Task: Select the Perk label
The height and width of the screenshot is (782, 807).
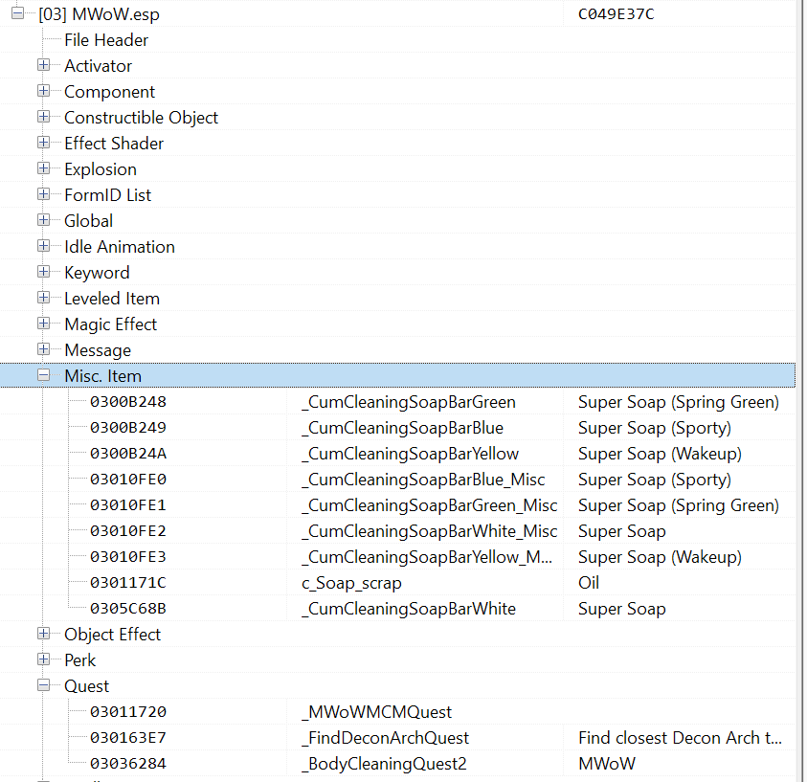Action: pyautogui.click(x=79, y=660)
